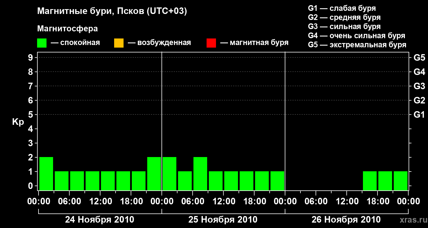Select the chart title 'Магнитные бури, Псков (UTC+03)'
The height and width of the screenshot is (228, 428).
112,11
